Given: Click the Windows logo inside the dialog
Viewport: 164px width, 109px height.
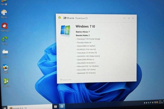Looking at the screenshot, I should (65, 30).
